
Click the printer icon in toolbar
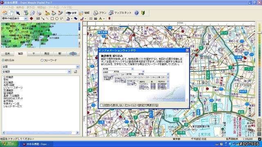point(39,13)
